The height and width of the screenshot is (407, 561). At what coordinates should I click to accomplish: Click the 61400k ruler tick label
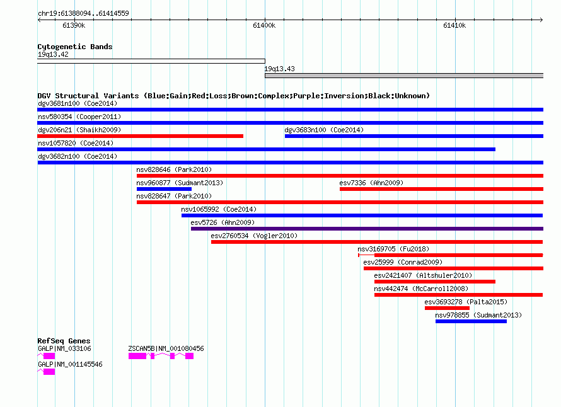(x=264, y=26)
